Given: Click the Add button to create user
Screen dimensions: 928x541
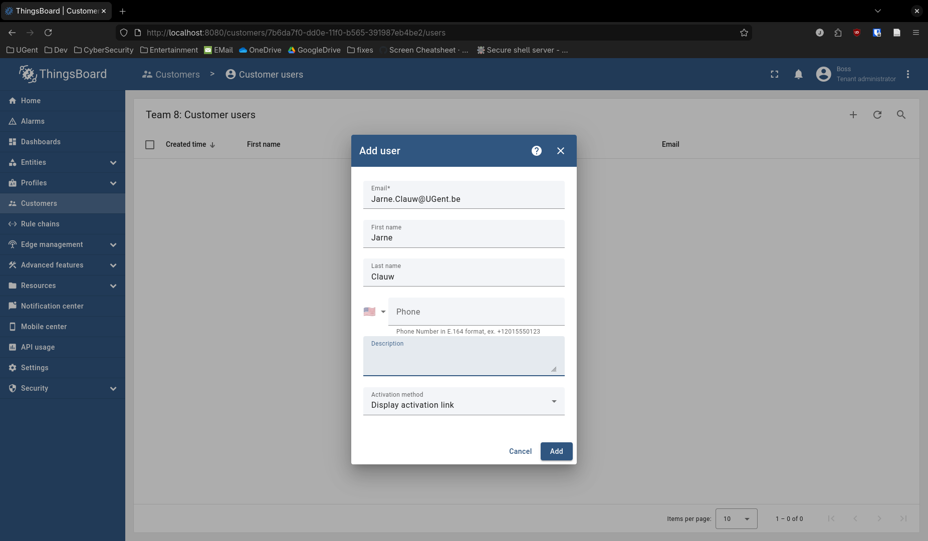Looking at the screenshot, I should (556, 451).
